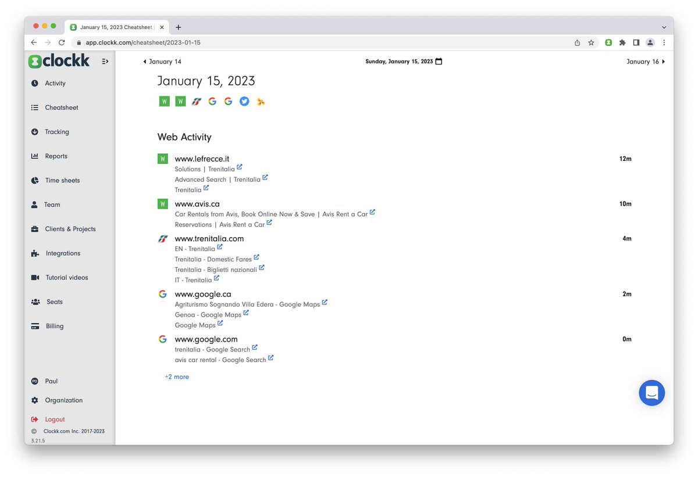Select the January 15, 2023 Cheatsheet tab

click(117, 27)
